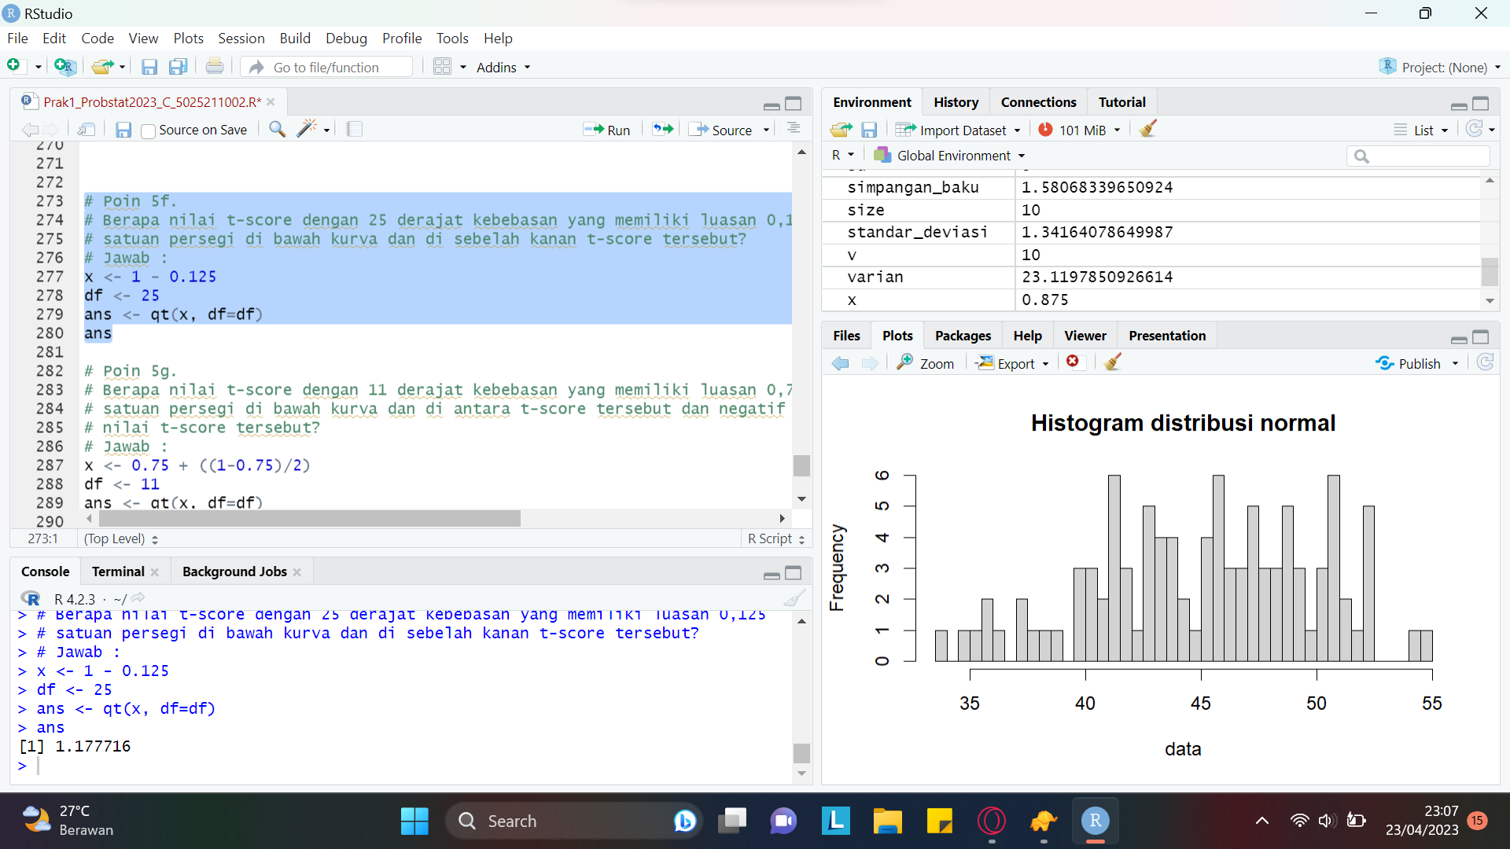
Task: Toggle the document outline panel
Action: (x=794, y=128)
